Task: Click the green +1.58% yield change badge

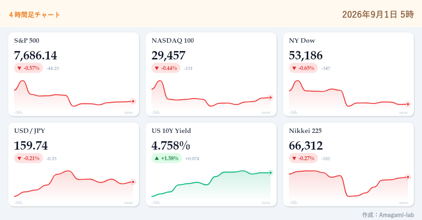Action: pyautogui.click(x=167, y=158)
